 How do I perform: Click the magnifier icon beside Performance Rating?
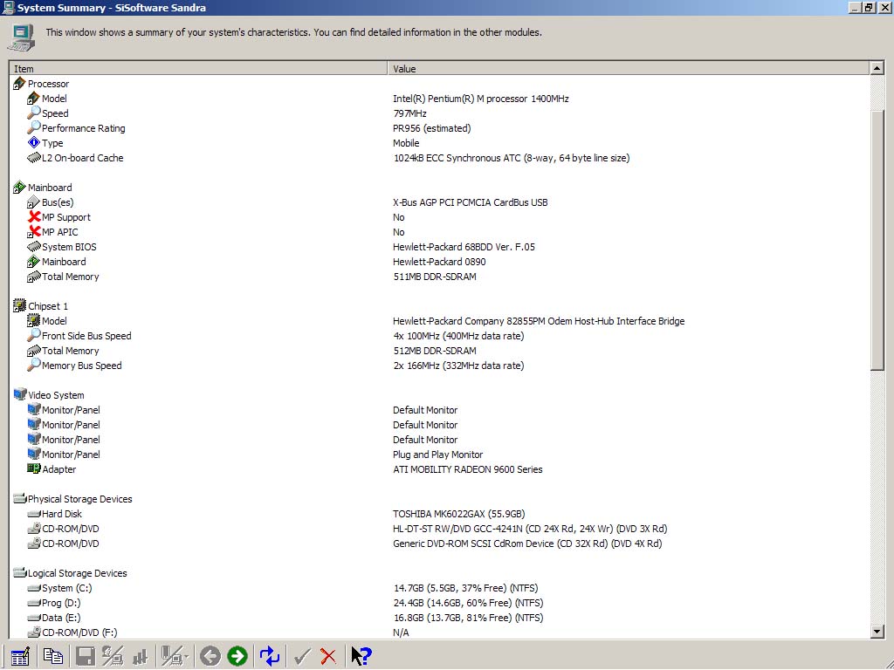34,128
